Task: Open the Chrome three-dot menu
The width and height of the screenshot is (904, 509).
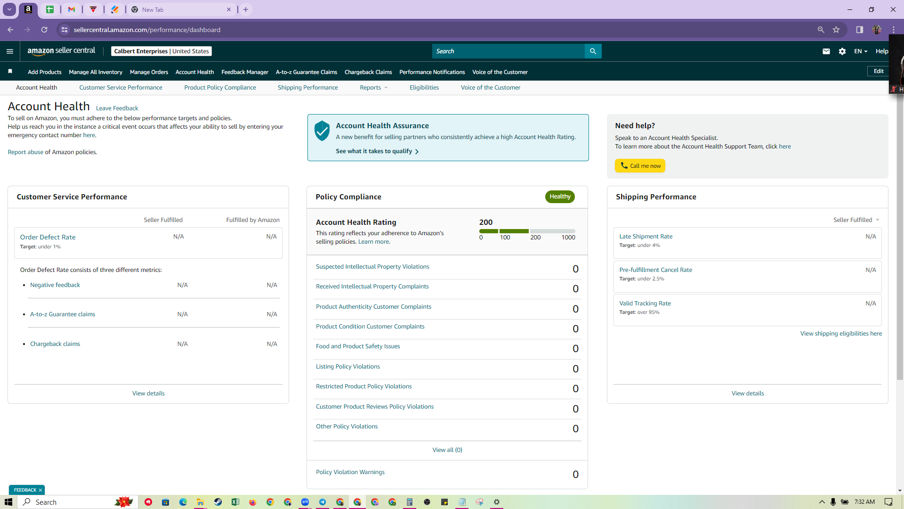Action: (894, 30)
